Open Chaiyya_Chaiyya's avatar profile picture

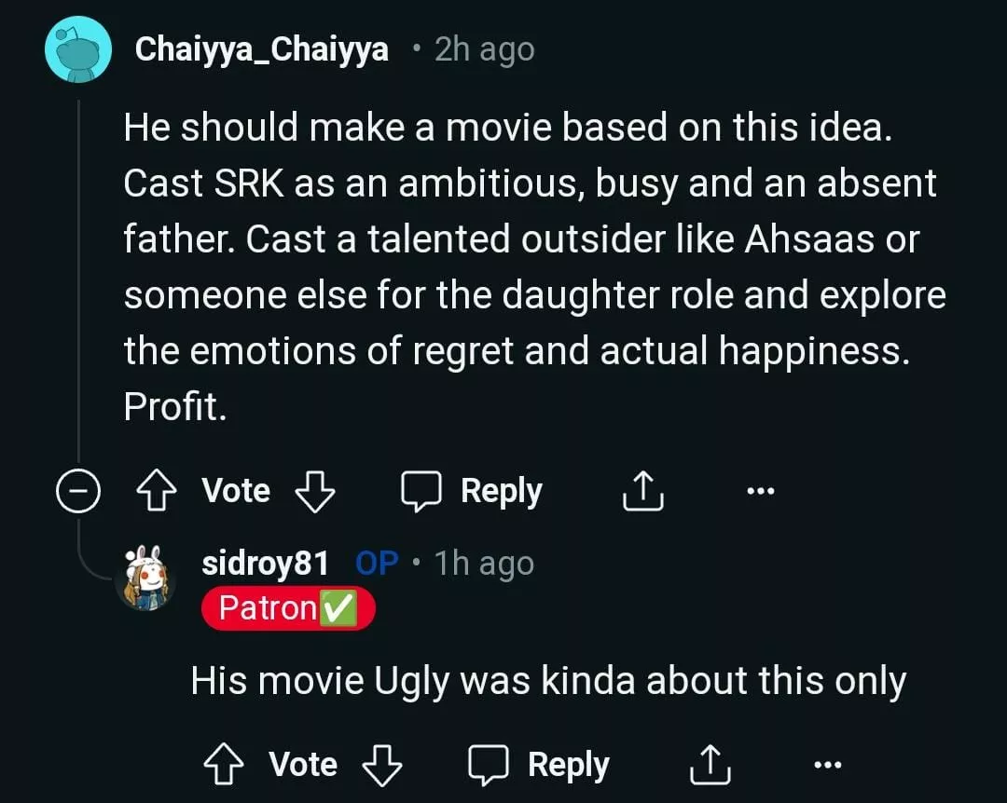77,49
